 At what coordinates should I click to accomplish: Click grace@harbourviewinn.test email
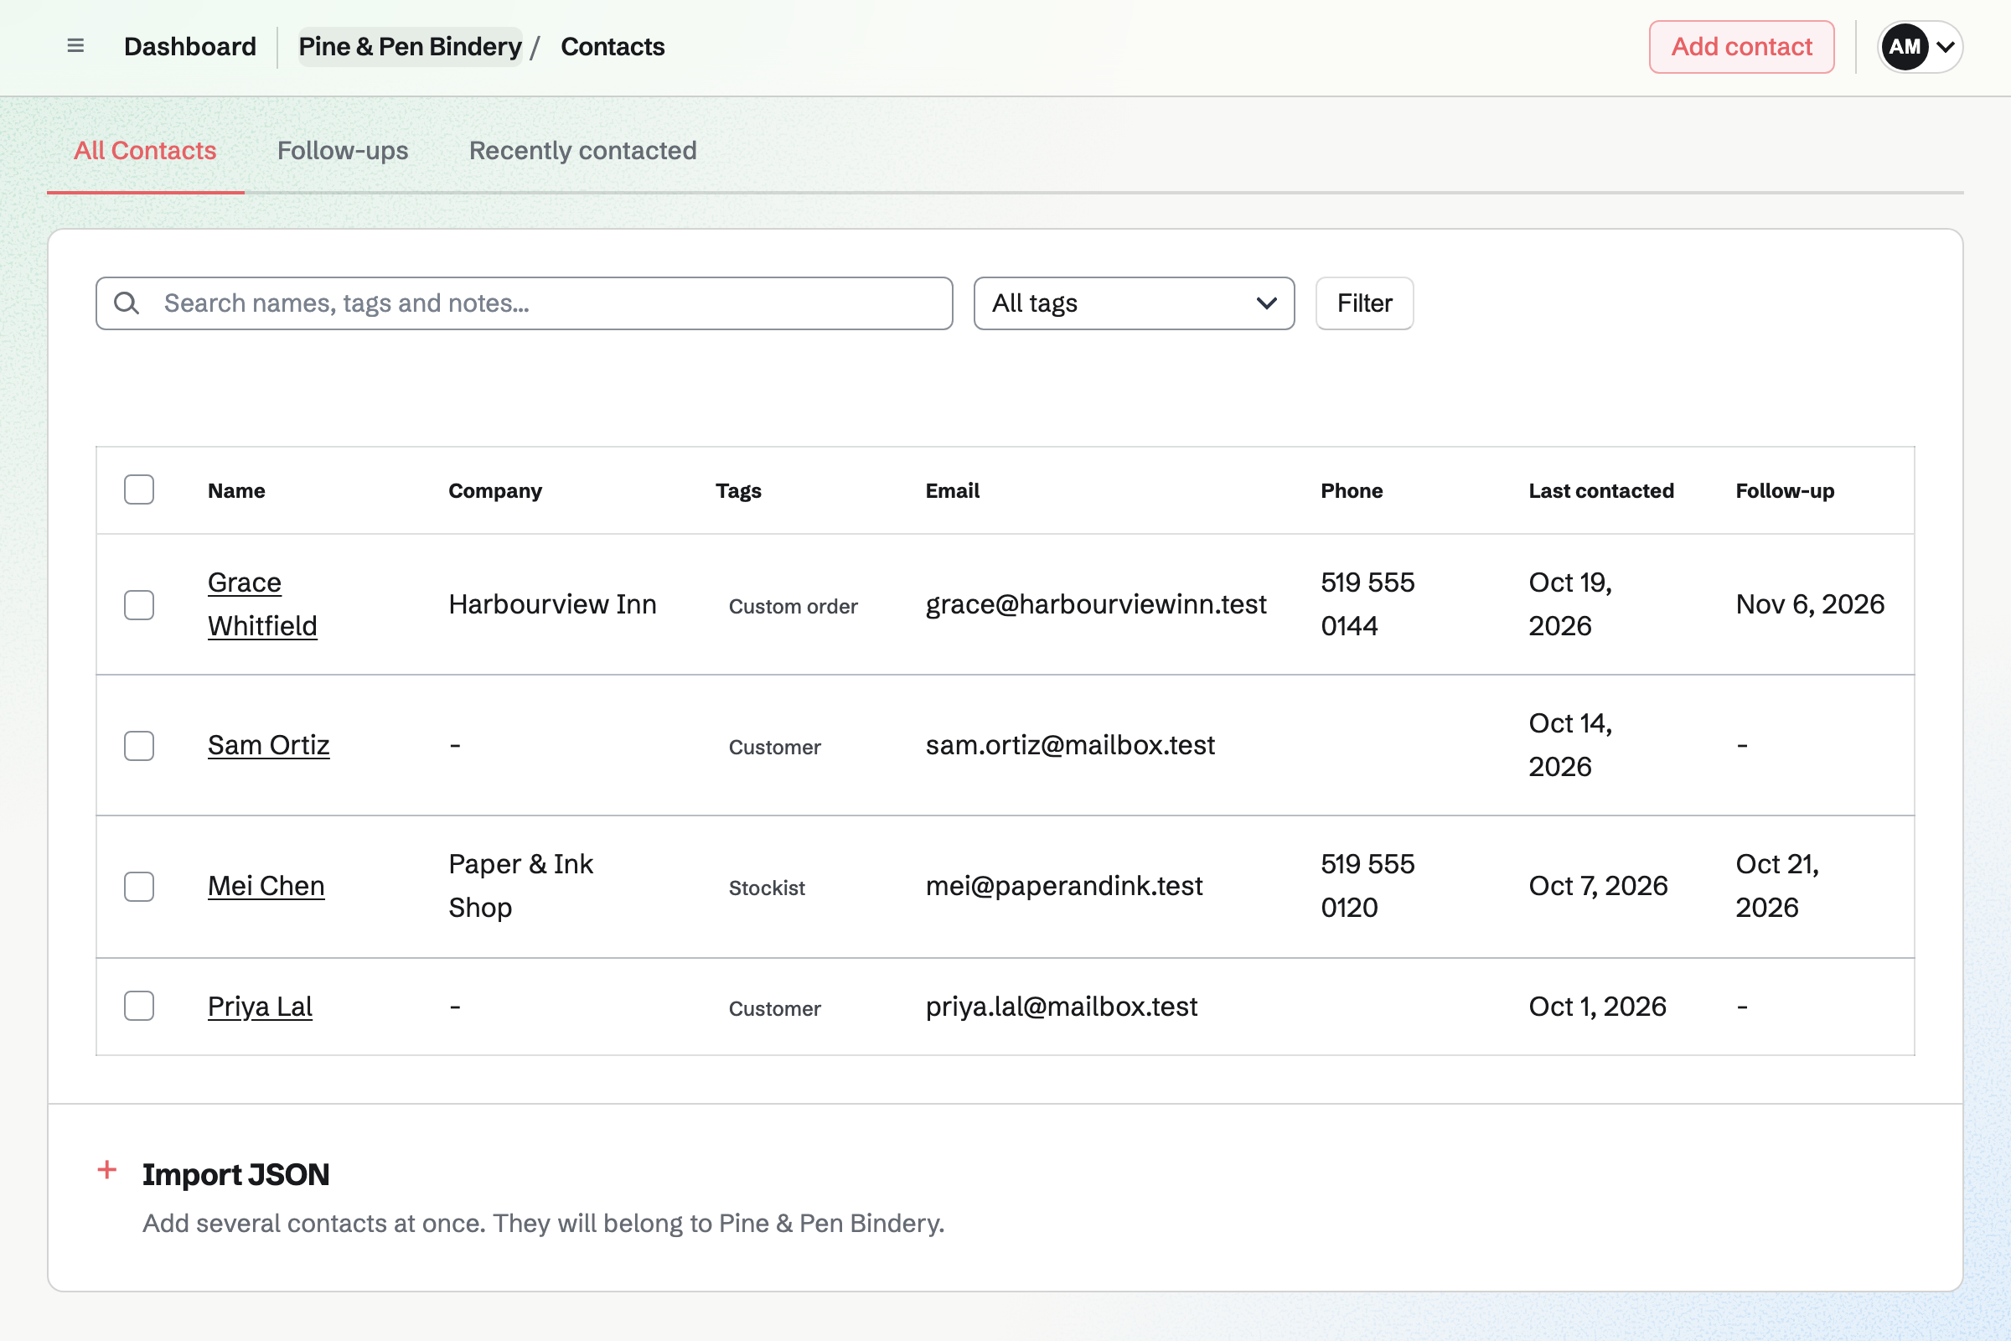(x=1095, y=604)
